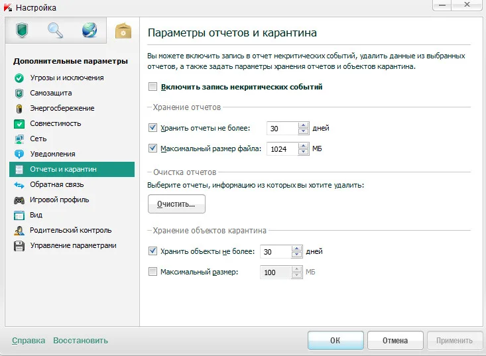This screenshot has height=356, width=486.
Task: Click the Самозащита shield icon
Action: pyautogui.click(x=19, y=93)
